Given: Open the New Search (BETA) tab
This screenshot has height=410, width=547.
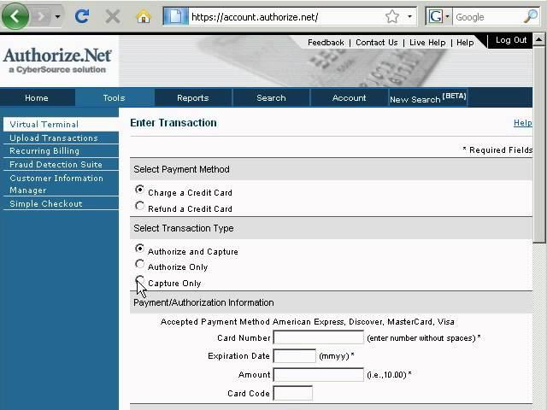Looking at the screenshot, I should click(x=428, y=98).
